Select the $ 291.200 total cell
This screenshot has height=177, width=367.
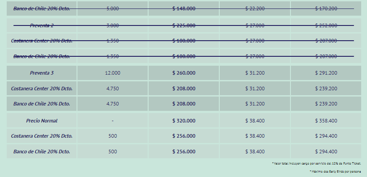click(326, 73)
